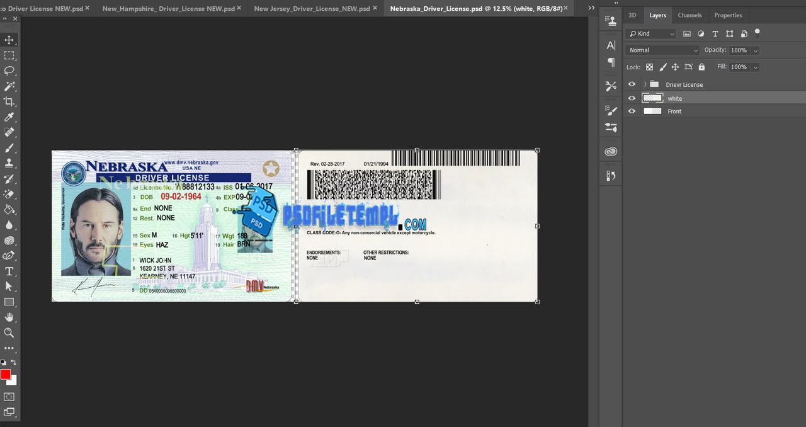Open the Normal blend mode dropdown
The image size is (806, 427).
coord(663,50)
